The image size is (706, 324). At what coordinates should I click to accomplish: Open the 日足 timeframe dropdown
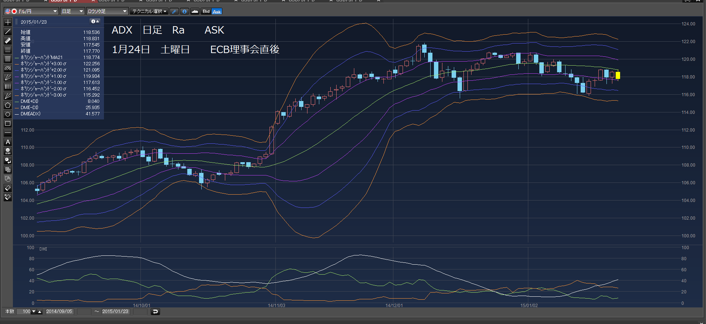pyautogui.click(x=73, y=11)
